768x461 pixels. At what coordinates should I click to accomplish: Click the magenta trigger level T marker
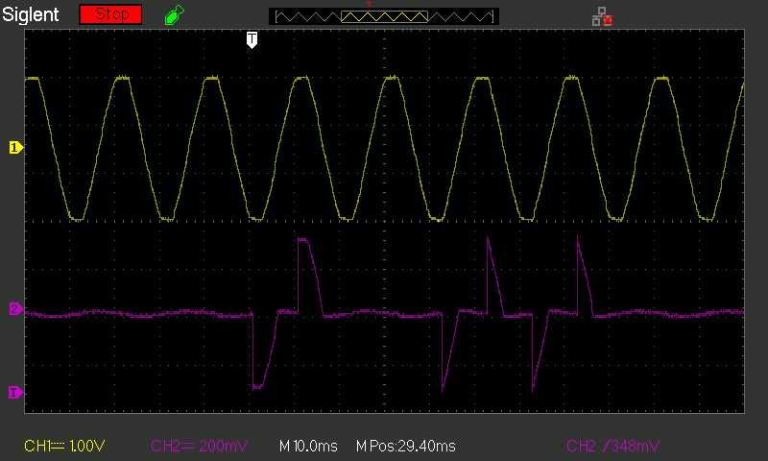(x=15, y=393)
